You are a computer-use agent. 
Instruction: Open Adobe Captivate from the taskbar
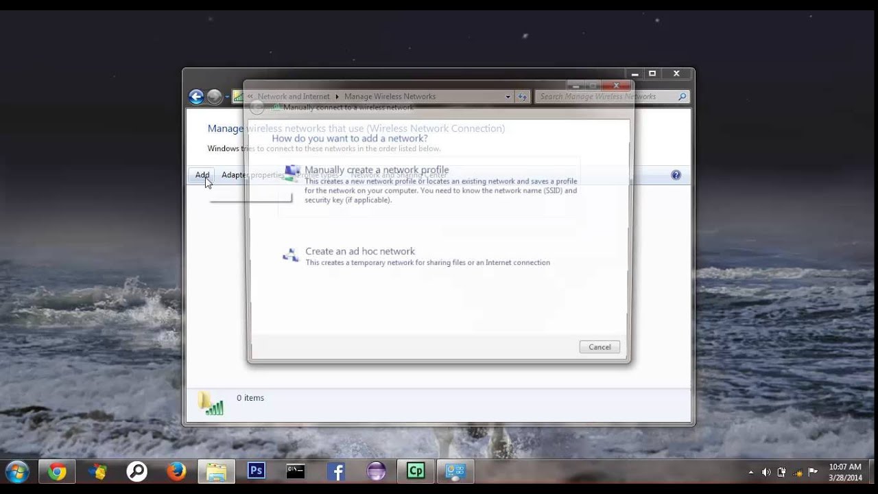[x=416, y=471]
